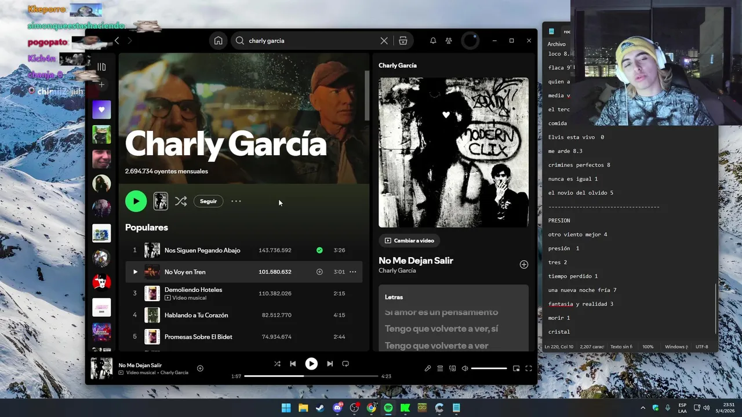
Task: Toggle repeat in player bar
Action: click(x=345, y=364)
